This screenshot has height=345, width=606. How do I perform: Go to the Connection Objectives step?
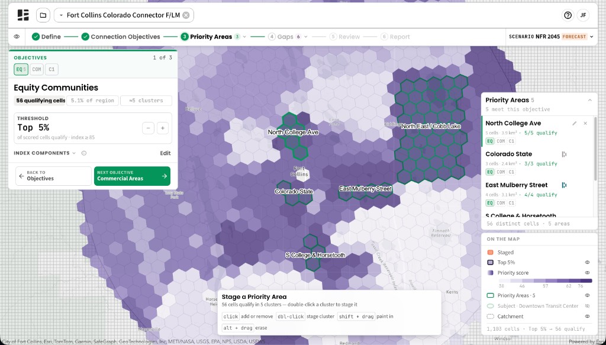point(121,37)
